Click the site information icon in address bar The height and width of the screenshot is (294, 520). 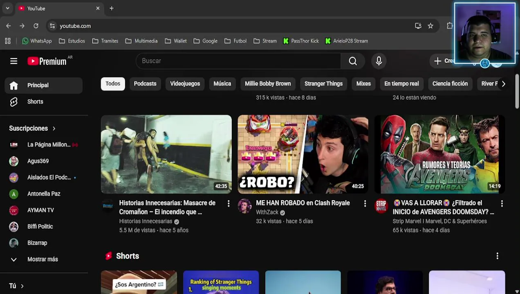click(x=52, y=26)
